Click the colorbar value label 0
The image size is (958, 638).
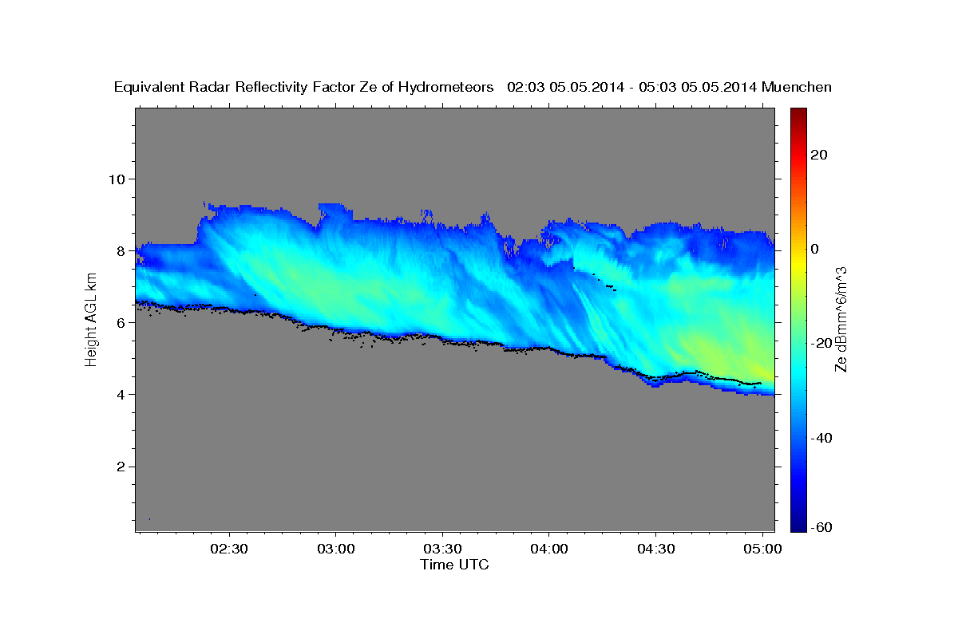click(815, 249)
